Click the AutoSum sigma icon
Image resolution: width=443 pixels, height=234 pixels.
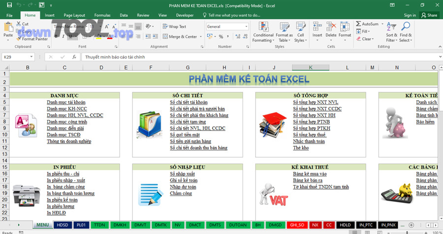pos(358,24)
